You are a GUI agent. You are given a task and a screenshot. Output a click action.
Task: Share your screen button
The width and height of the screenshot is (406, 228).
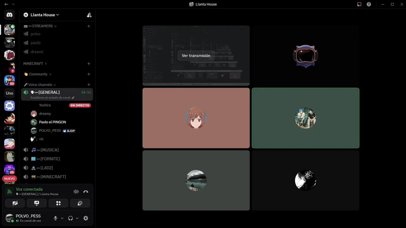click(x=36, y=203)
